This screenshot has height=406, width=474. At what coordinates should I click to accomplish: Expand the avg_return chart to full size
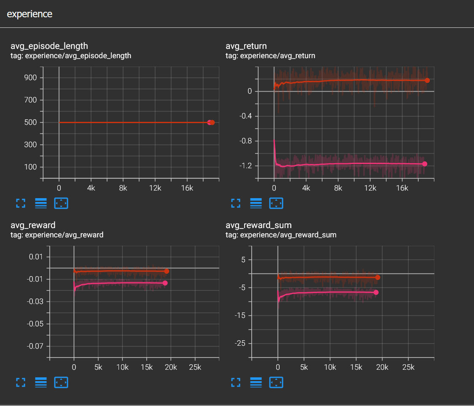click(x=236, y=203)
